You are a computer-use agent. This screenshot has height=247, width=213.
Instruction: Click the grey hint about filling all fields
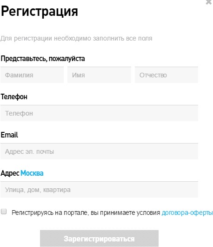[76, 38]
